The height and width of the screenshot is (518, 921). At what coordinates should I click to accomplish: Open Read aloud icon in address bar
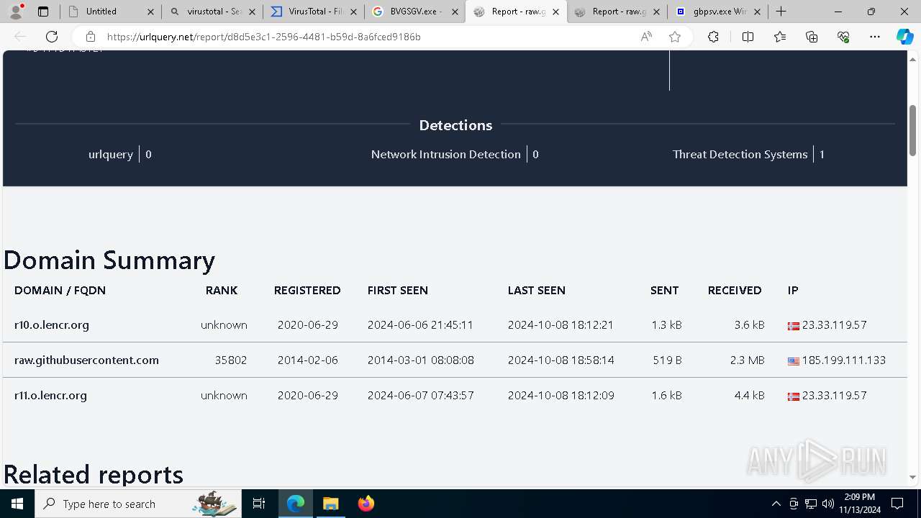click(x=646, y=37)
